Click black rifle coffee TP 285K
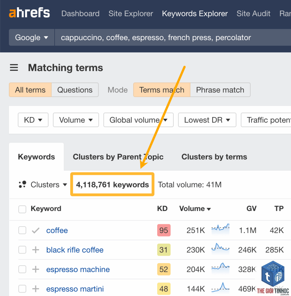 click(x=275, y=250)
